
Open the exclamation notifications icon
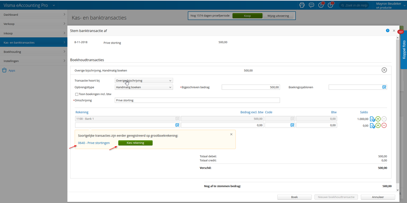321,5
